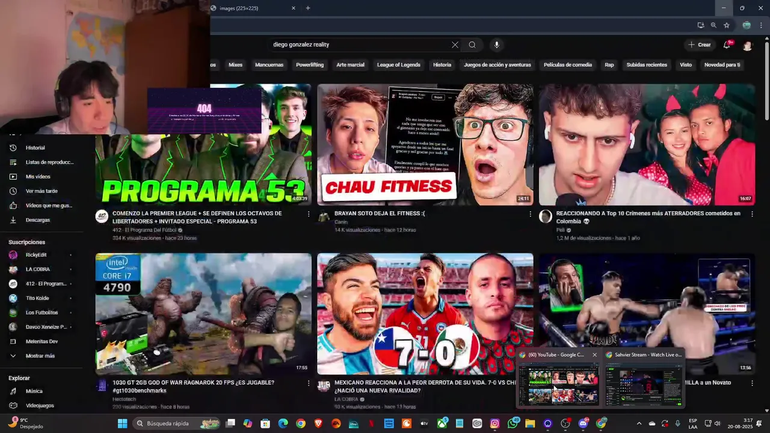Filter by League of Legends chip
Image resolution: width=770 pixels, height=433 pixels.
point(398,65)
